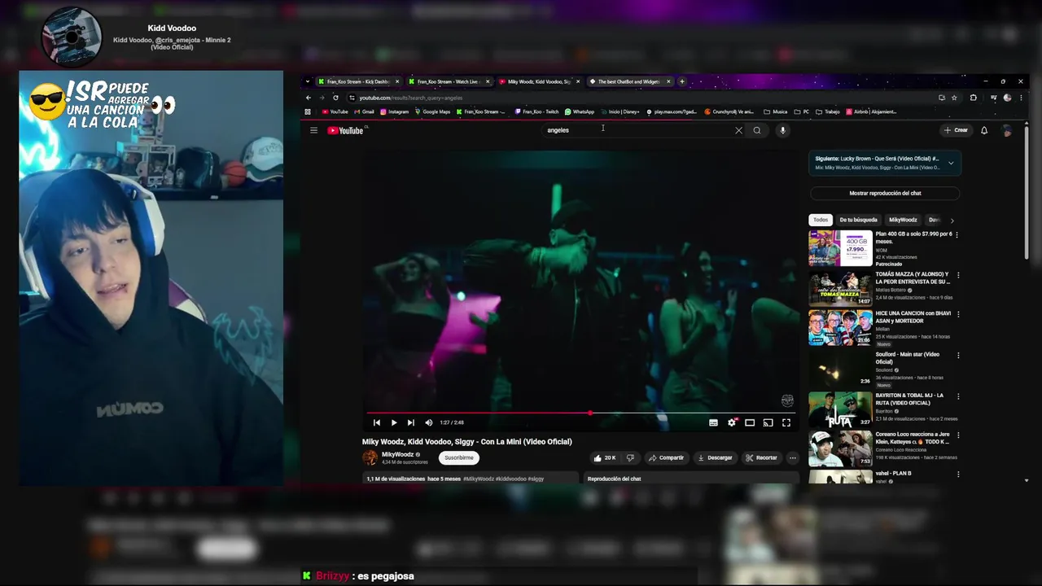1042x586 pixels.
Task: Jump to the previous video in the player
Action: [x=376, y=422]
